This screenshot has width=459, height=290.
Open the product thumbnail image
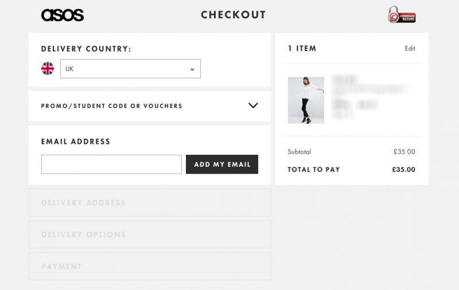306,100
